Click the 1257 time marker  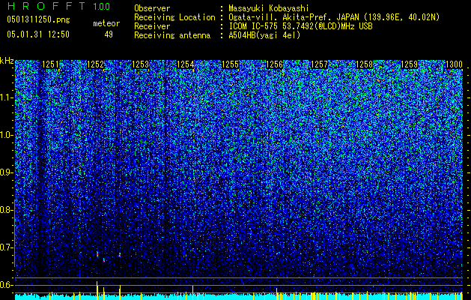pos(319,64)
